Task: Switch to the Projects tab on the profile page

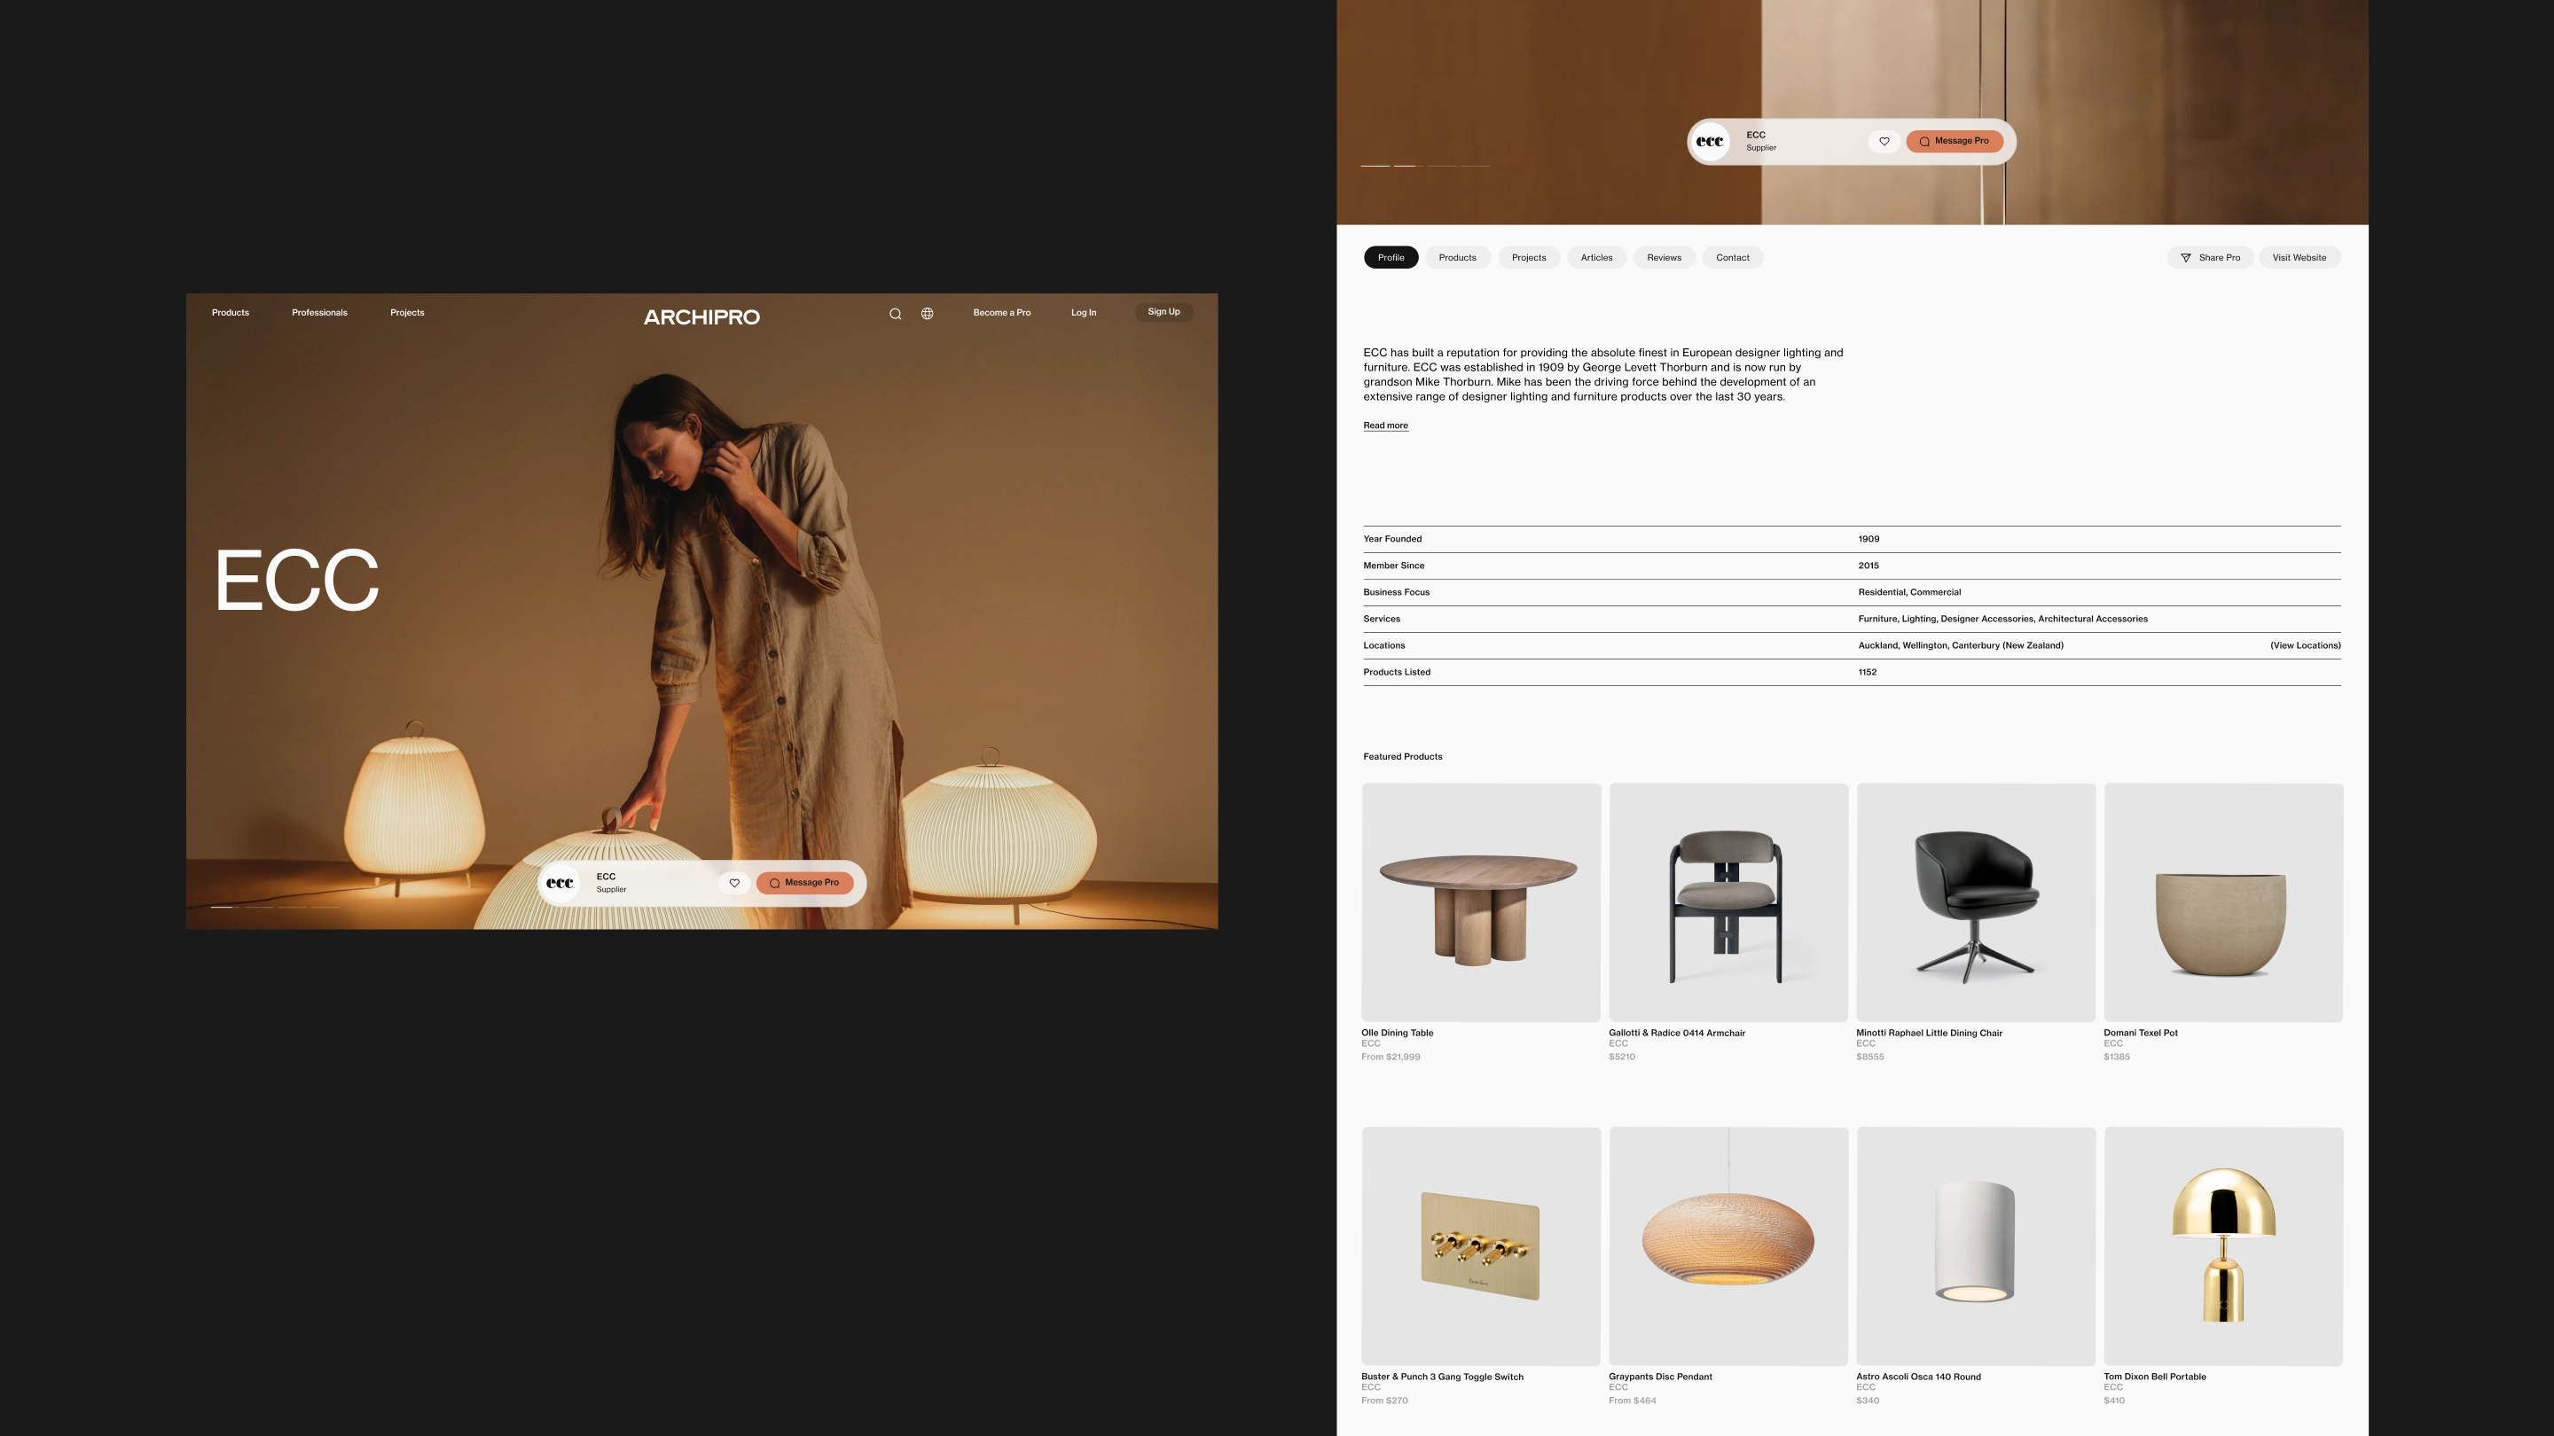Action: pos(1529,258)
